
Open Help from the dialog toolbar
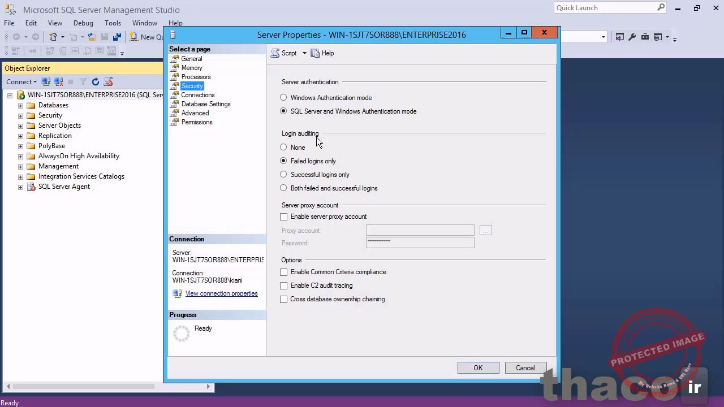[x=324, y=53]
